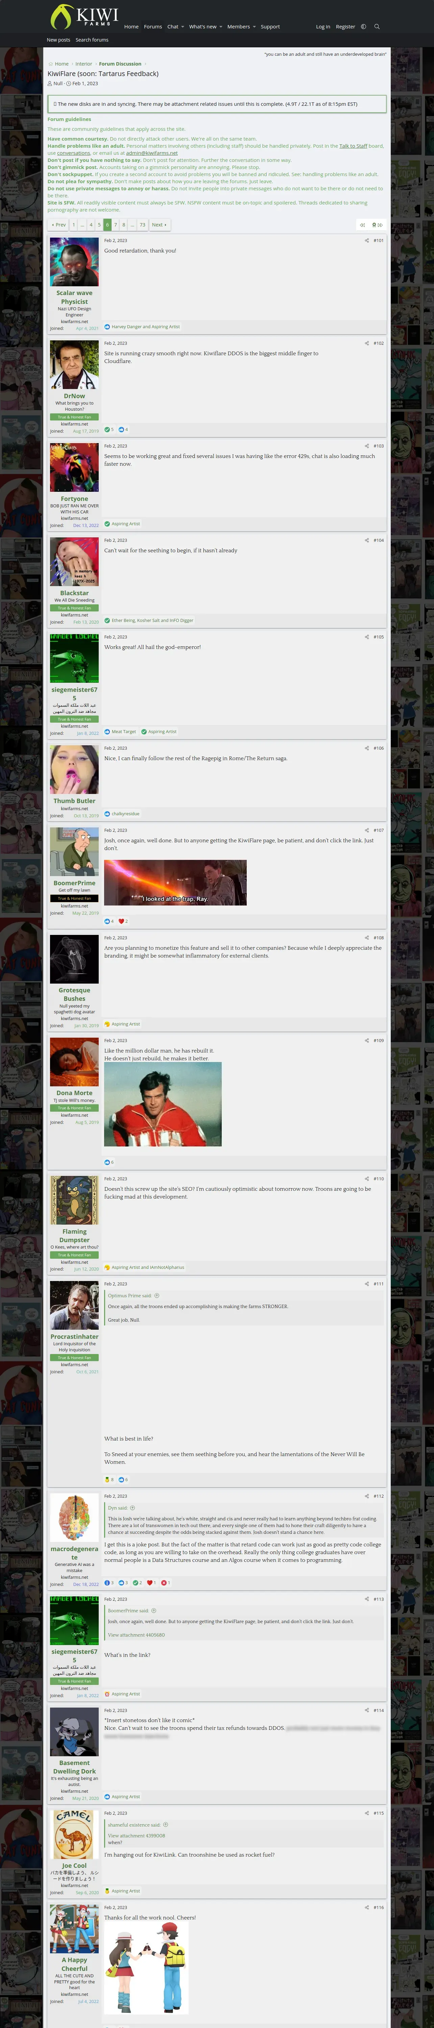
Task: Click the share icon on post #104
Action: [x=367, y=540]
